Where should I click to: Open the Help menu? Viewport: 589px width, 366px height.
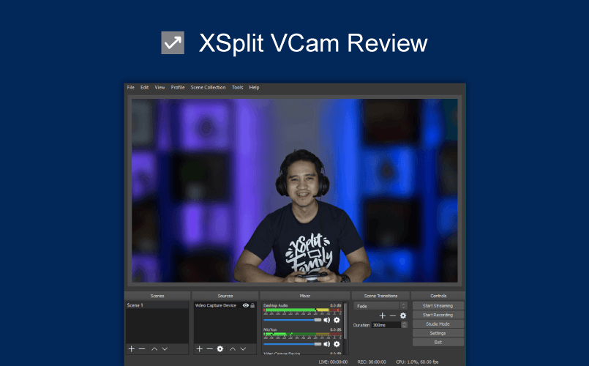255,88
